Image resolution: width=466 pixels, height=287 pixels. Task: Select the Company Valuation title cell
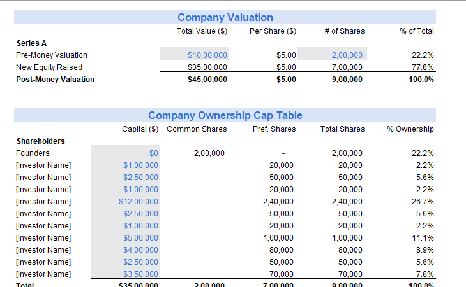pos(225,17)
